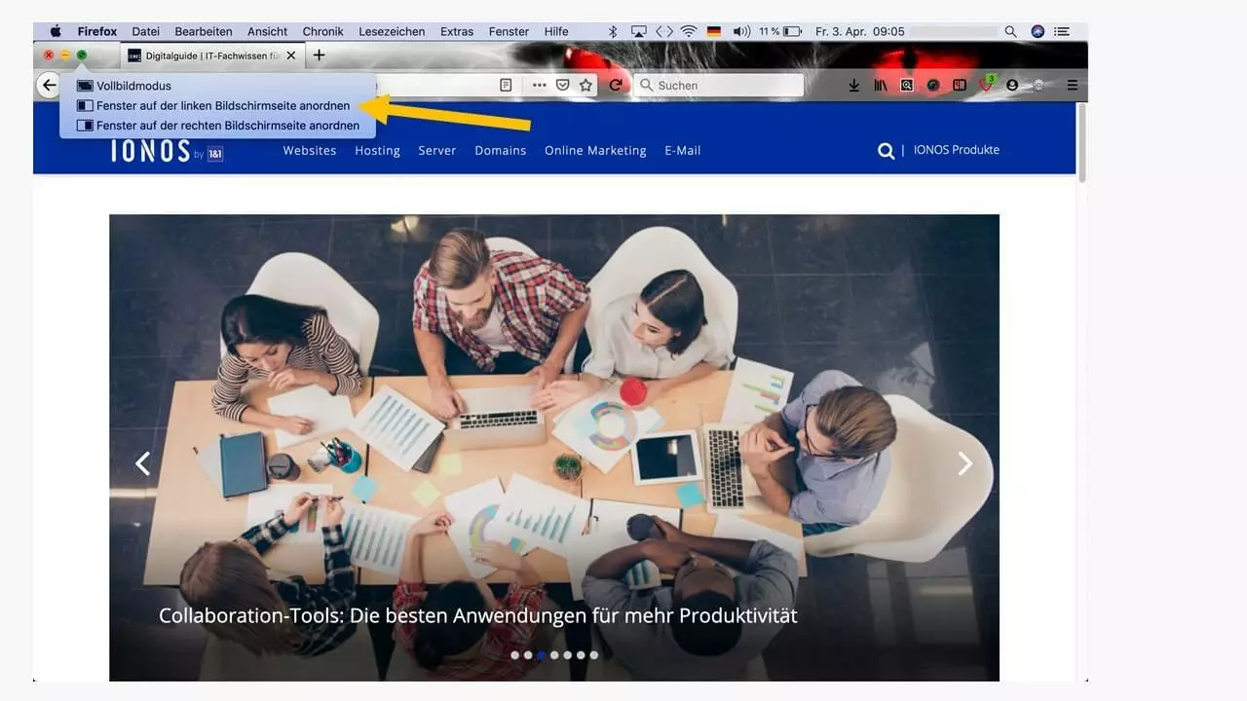Open a new tab with plus button
The width and height of the screenshot is (1247, 701).
319,55
